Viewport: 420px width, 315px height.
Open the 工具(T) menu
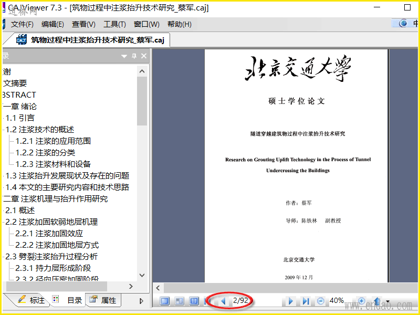click(114, 24)
